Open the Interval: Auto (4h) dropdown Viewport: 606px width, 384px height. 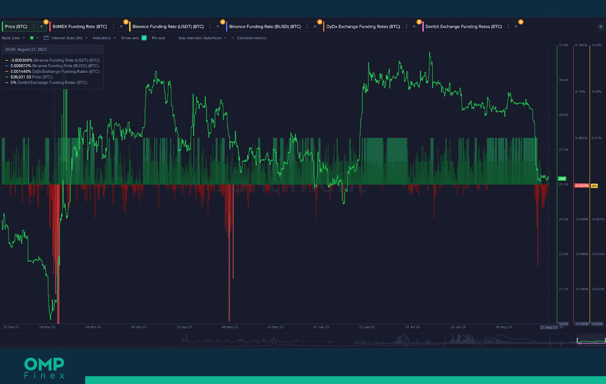click(70, 38)
